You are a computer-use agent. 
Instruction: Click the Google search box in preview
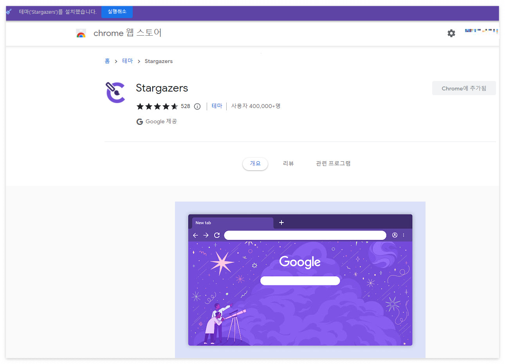[300, 281]
